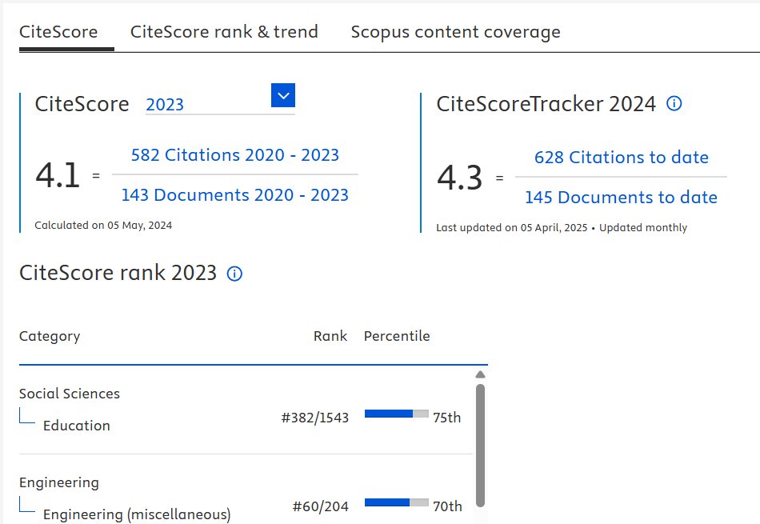The image size is (760, 524).
Task: Click the 75th percentile value
Action: point(447,418)
